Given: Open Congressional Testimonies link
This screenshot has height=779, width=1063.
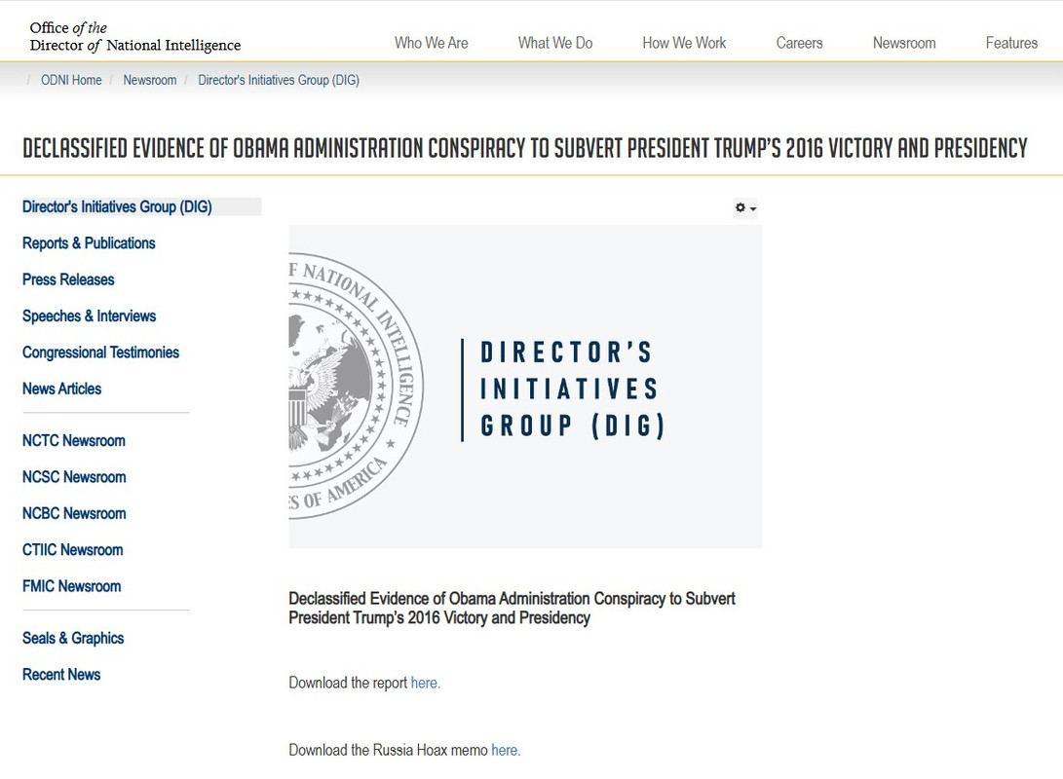Looking at the screenshot, I should pos(101,352).
